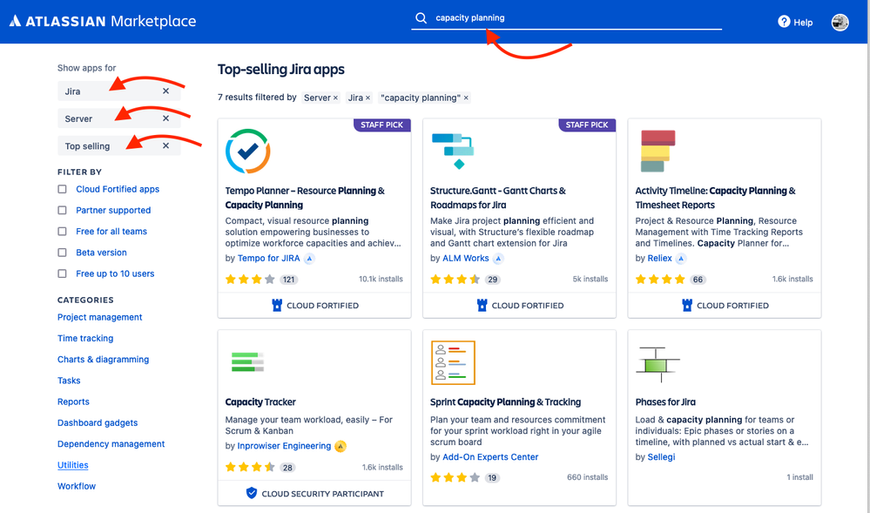Clear the "capacity planning" search tag
Image resolution: width=870 pixels, height=513 pixels.
466,98
